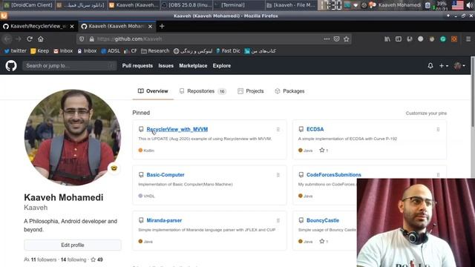Open the BouncyCastle repository
This screenshot has height=267, width=475.
click(323, 220)
